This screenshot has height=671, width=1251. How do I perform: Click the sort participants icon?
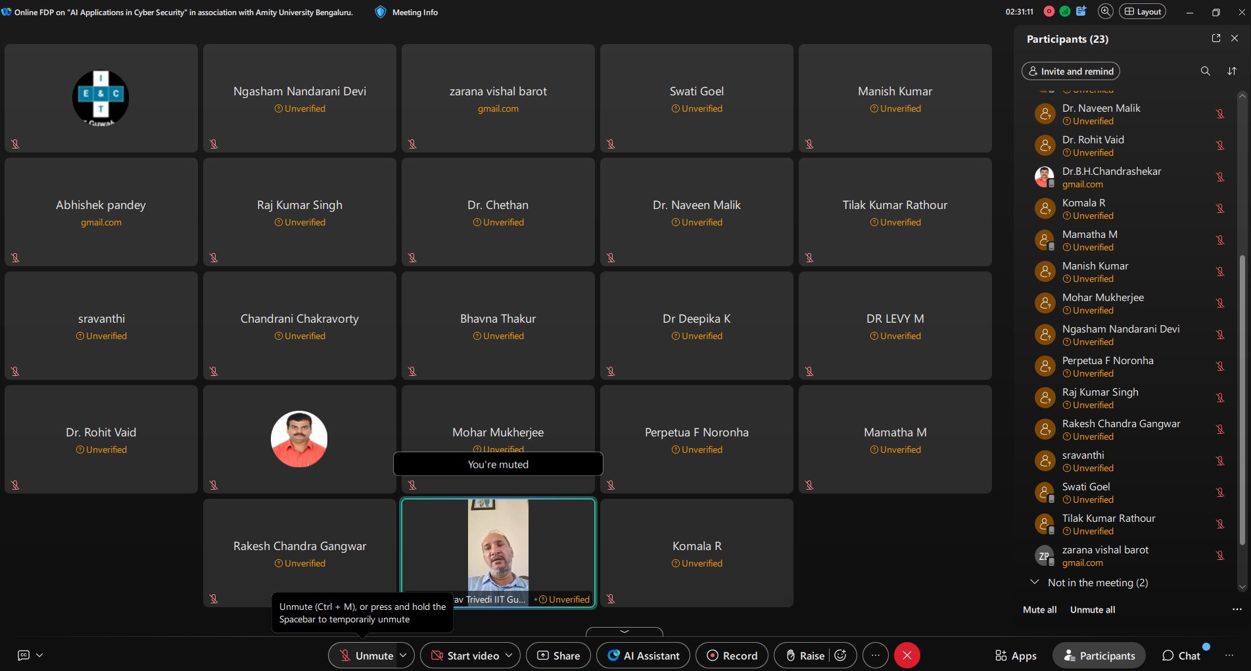click(1232, 71)
